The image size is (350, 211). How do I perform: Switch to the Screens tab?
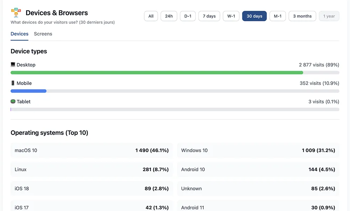click(43, 34)
